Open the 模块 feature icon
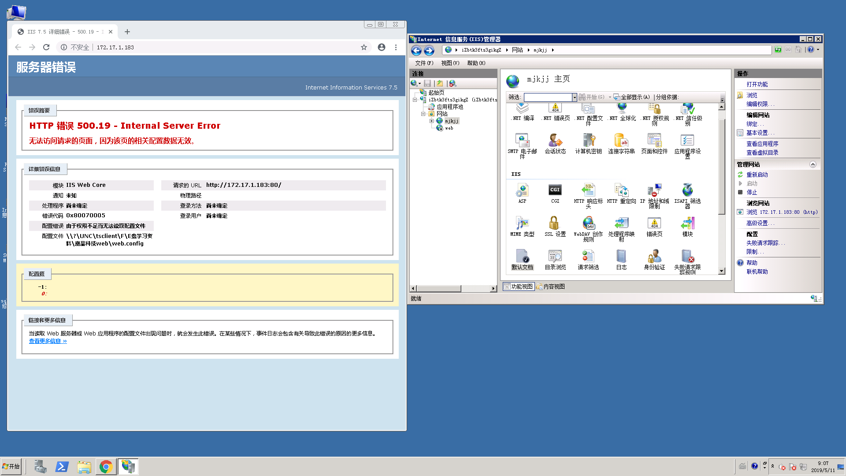 click(x=687, y=226)
